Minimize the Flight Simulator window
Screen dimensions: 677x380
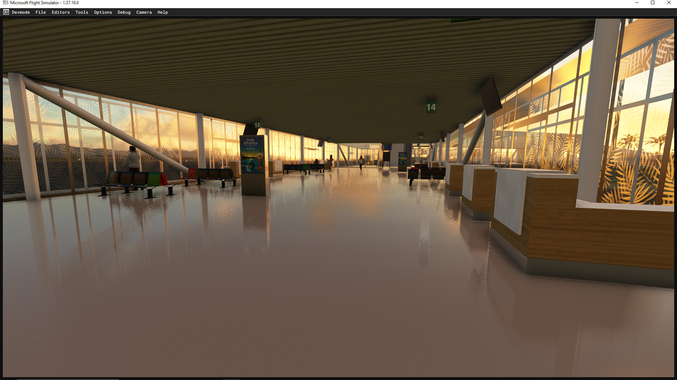(636, 3)
